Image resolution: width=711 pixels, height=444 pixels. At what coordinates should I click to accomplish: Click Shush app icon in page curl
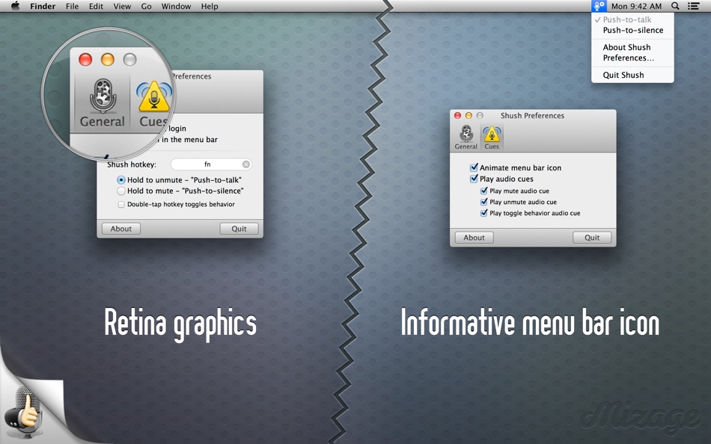pyautogui.click(x=22, y=411)
